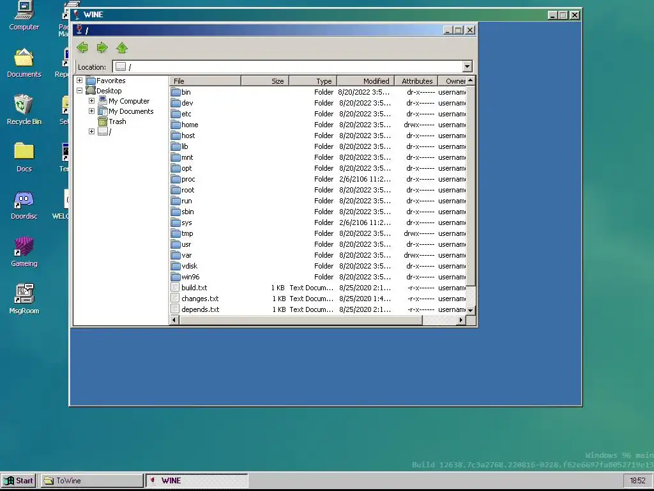Click the win96 folder name
The height and width of the screenshot is (491, 654).
[x=190, y=277]
